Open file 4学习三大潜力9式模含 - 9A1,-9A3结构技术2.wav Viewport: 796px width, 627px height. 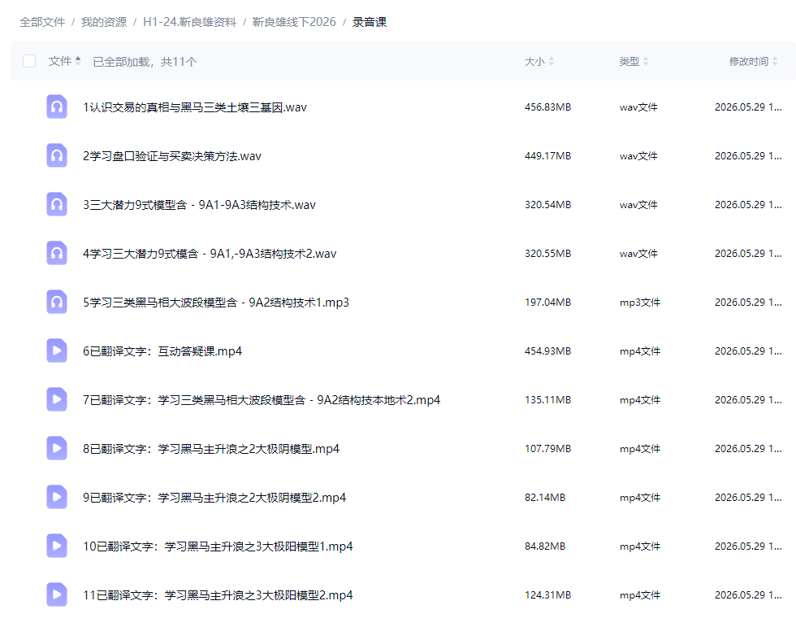point(210,254)
